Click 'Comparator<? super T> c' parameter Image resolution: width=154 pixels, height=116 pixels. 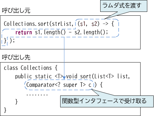pos(59,85)
